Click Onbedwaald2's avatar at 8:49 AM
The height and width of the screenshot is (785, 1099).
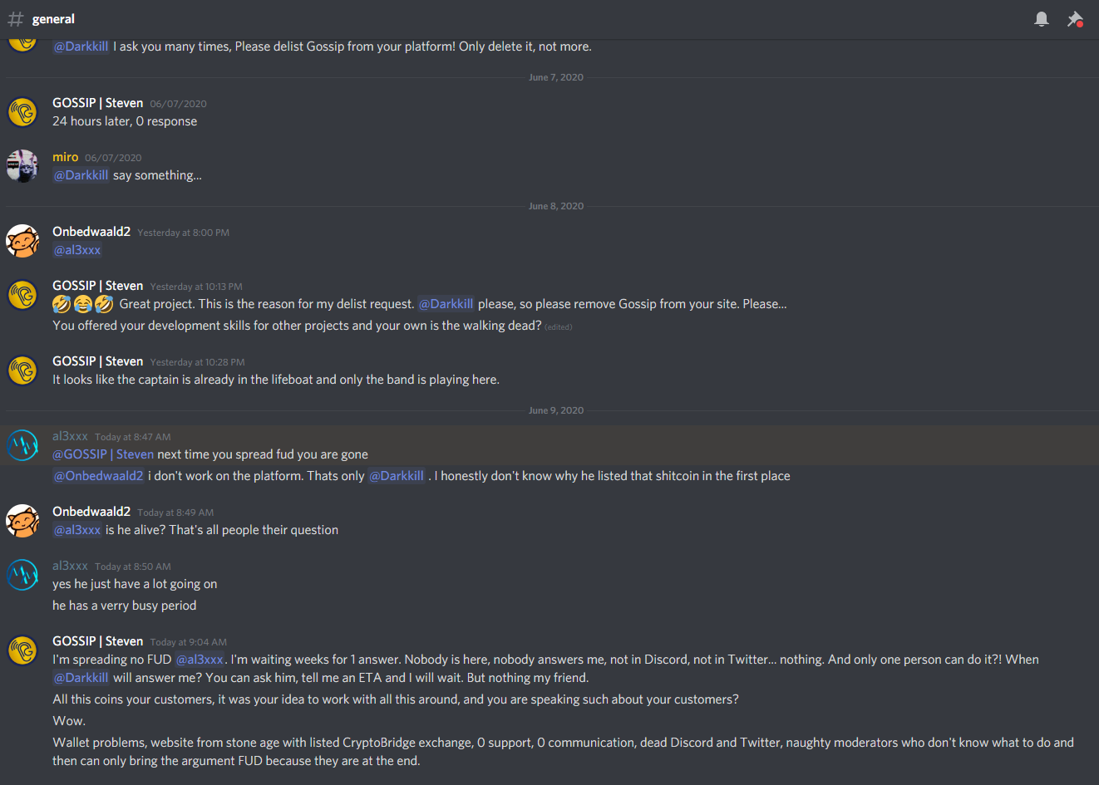coord(22,521)
